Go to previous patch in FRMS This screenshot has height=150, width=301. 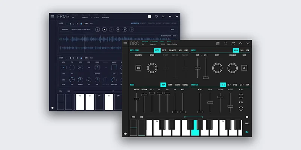tap(170, 16)
